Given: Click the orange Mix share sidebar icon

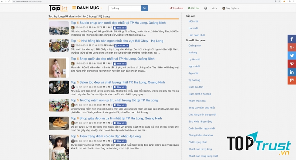Looking at the screenshot, I should tap(292, 80).
